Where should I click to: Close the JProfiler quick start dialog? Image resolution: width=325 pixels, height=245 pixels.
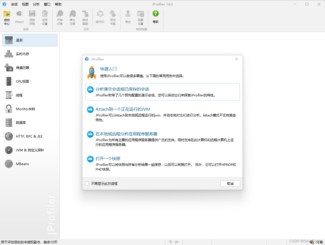(237, 59)
